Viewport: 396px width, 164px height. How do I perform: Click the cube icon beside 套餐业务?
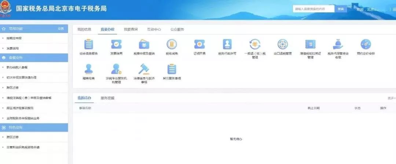(x=3, y=58)
